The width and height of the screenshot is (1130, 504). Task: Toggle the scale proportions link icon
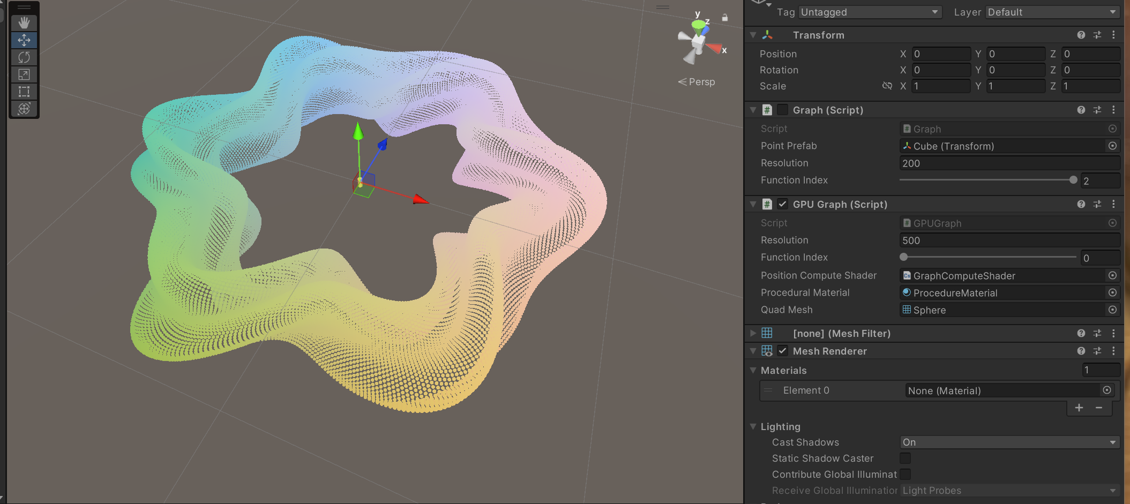coord(887,86)
